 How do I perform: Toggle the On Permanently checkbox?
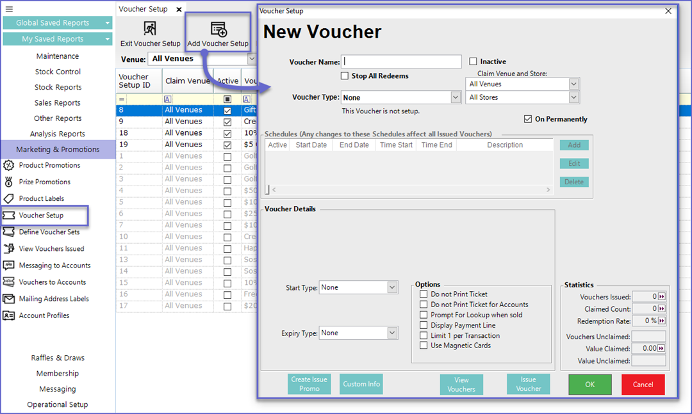pos(528,119)
